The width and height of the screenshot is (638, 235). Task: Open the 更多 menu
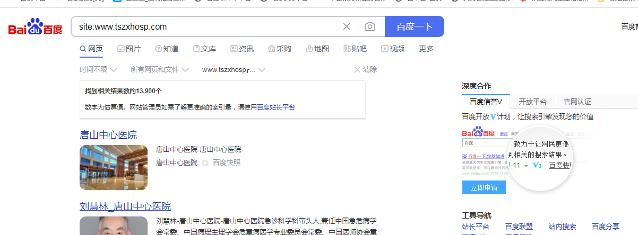tap(426, 49)
